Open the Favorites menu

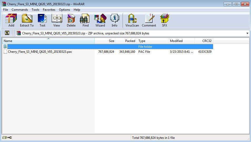click(x=49, y=10)
